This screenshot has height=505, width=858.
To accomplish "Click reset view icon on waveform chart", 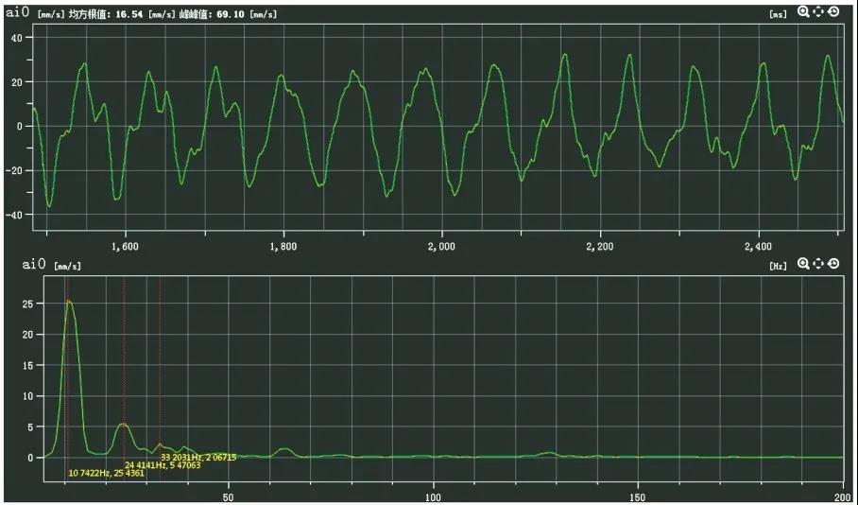I will coord(833,12).
